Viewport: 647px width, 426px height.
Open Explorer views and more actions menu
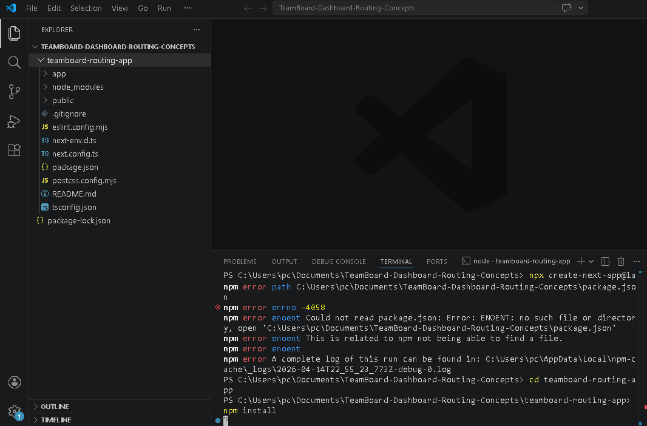pos(197,30)
